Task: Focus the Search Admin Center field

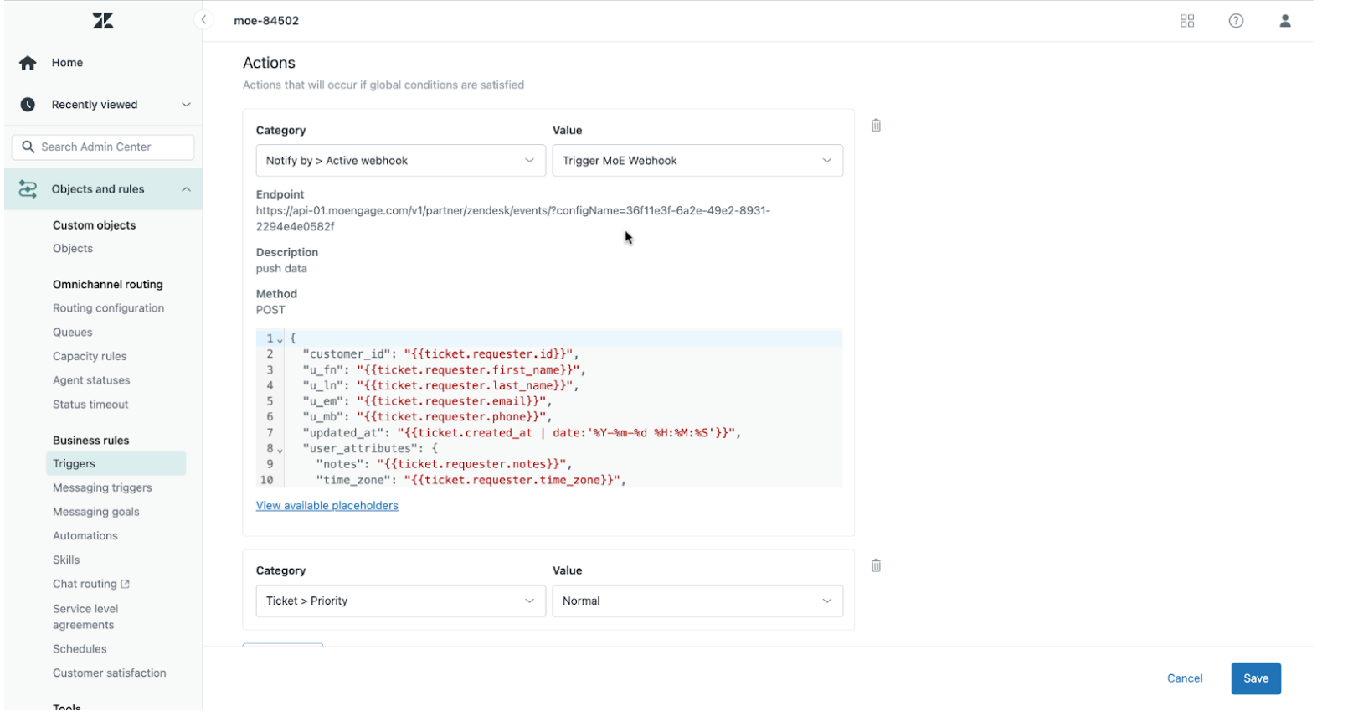Action: pyautogui.click(x=103, y=147)
